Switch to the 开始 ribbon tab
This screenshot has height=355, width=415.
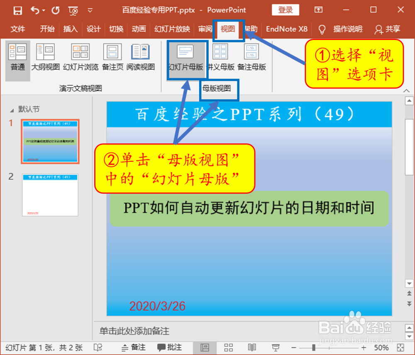47,29
